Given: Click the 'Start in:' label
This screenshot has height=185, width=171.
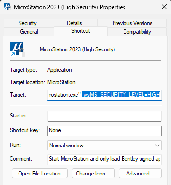Looking at the screenshot, I should (x=19, y=116).
